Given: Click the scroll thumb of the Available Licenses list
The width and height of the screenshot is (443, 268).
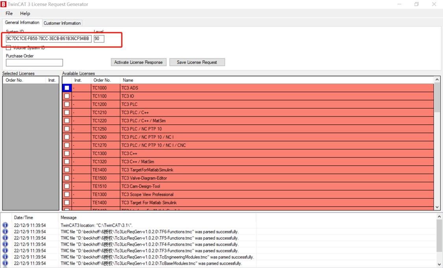Looking at the screenshot, I should tap(437, 98).
